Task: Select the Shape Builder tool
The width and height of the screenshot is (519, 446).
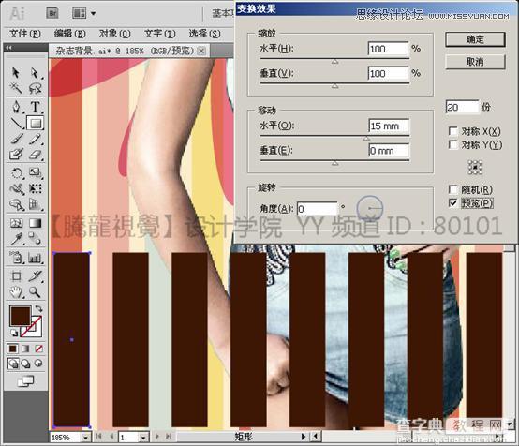Action: tap(16, 204)
